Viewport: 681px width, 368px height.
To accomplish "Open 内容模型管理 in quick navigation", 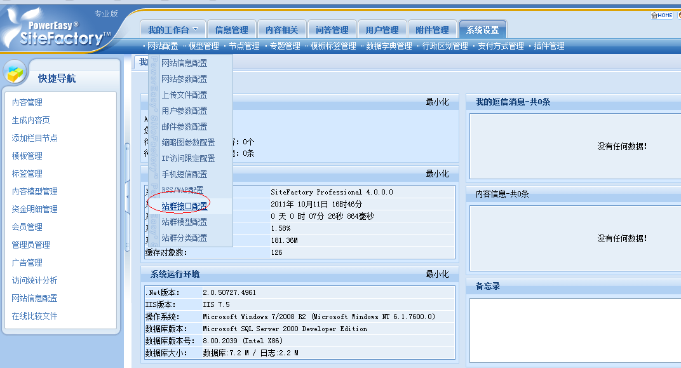I will pyautogui.click(x=35, y=191).
